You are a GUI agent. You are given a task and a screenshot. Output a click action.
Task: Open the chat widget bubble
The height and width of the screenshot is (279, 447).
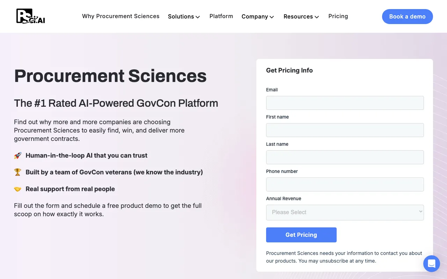point(432,264)
